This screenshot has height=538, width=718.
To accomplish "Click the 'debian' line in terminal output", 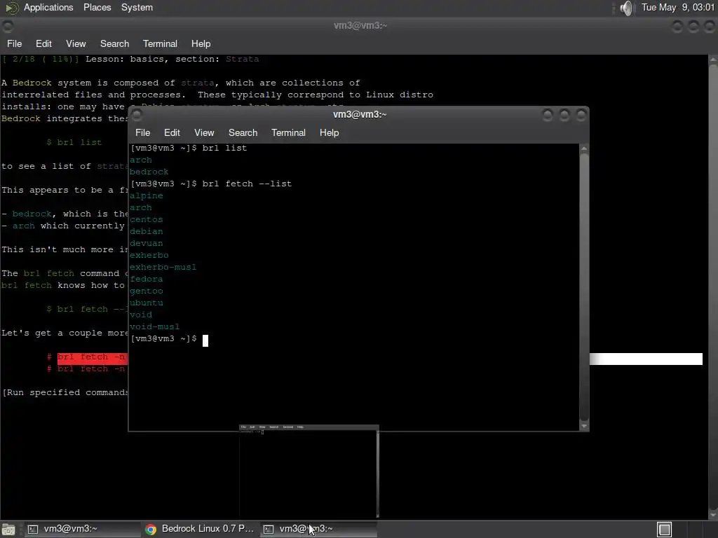I will [x=146, y=231].
